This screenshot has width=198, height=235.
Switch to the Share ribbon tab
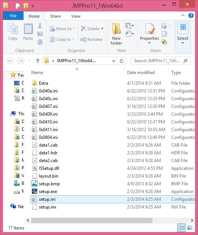pos(55,16)
